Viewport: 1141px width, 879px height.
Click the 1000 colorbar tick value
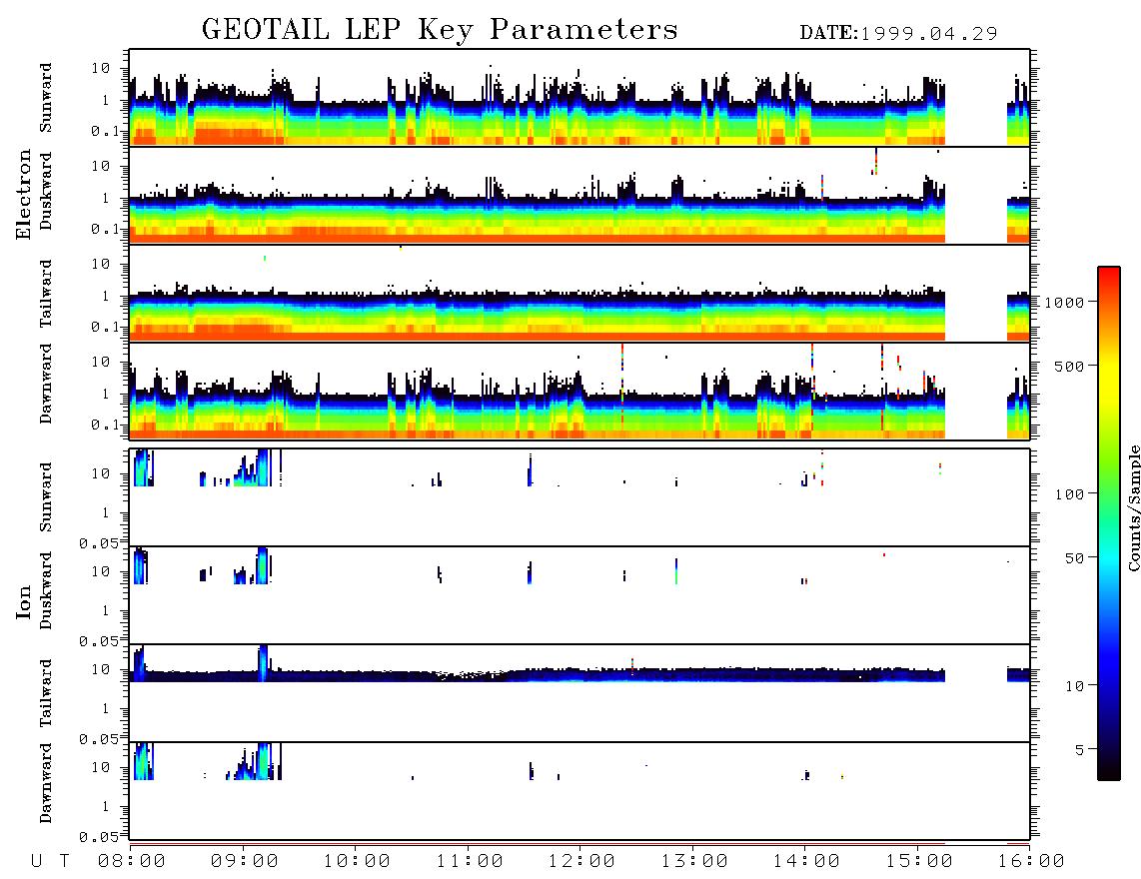1064,302
